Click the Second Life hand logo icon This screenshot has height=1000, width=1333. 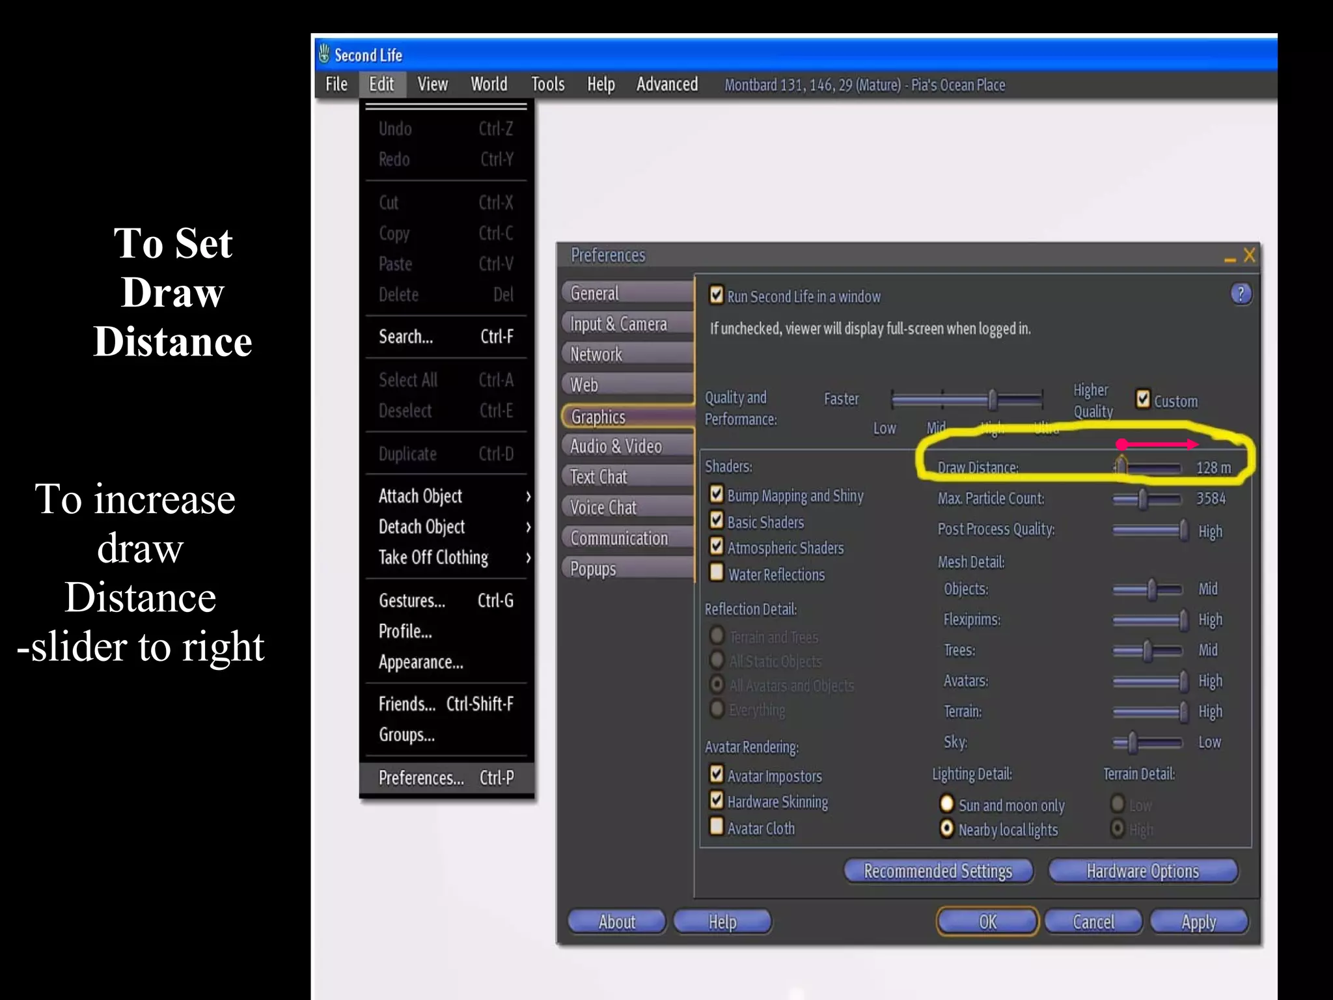click(x=324, y=55)
